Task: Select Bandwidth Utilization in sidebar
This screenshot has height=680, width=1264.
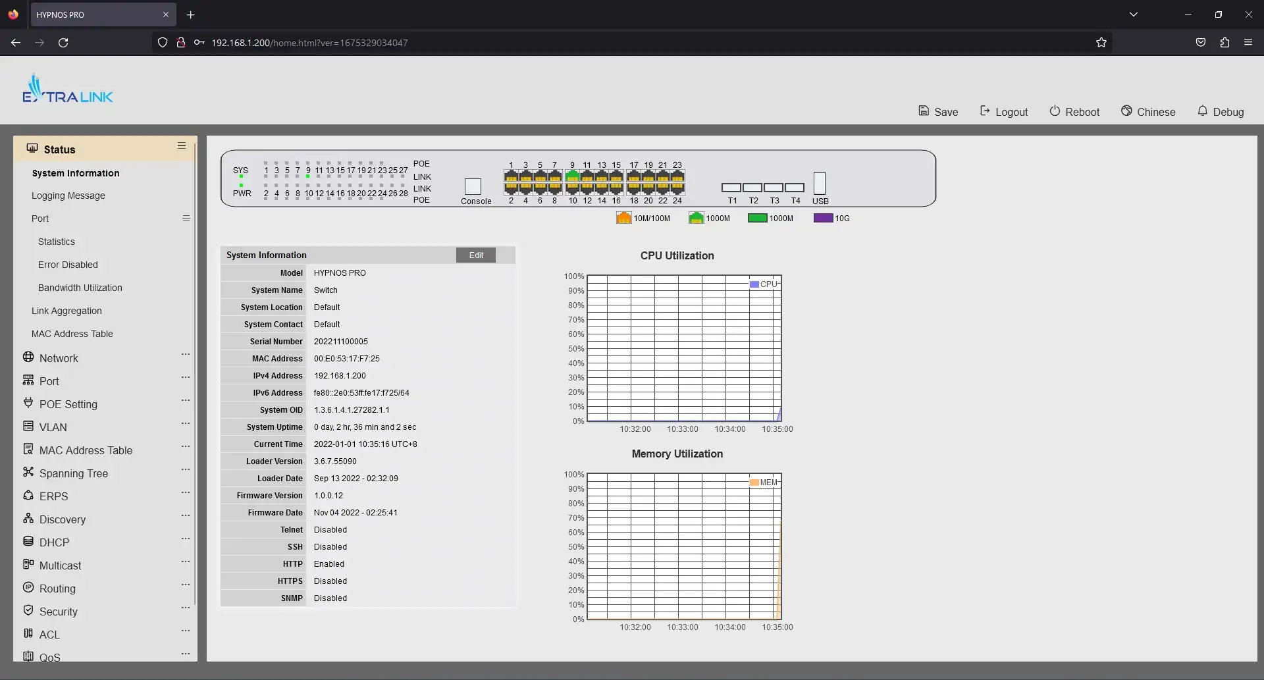Action: coord(80,288)
